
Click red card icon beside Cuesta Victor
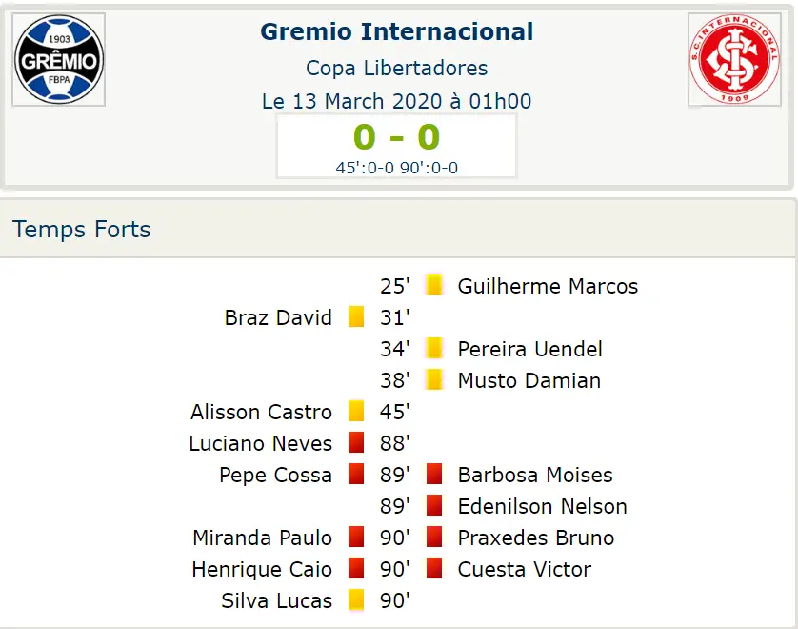click(x=434, y=568)
